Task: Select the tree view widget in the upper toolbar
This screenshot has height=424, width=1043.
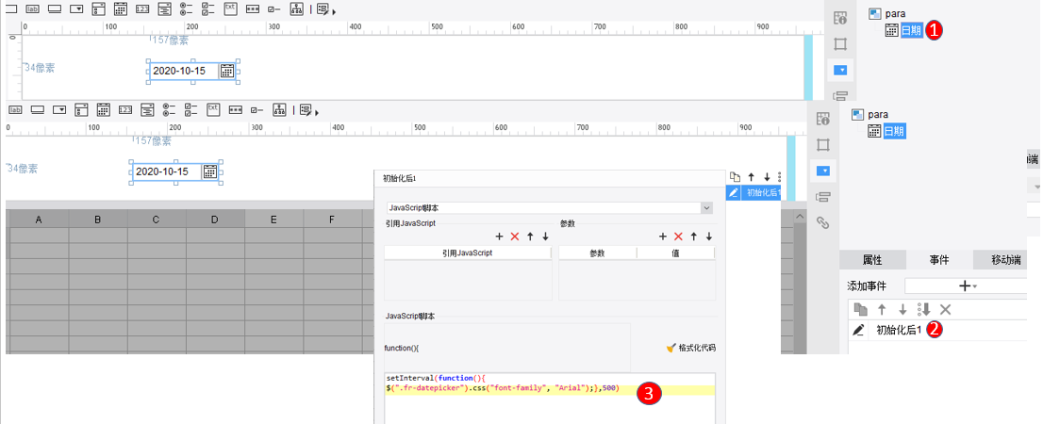Action: tap(296, 8)
